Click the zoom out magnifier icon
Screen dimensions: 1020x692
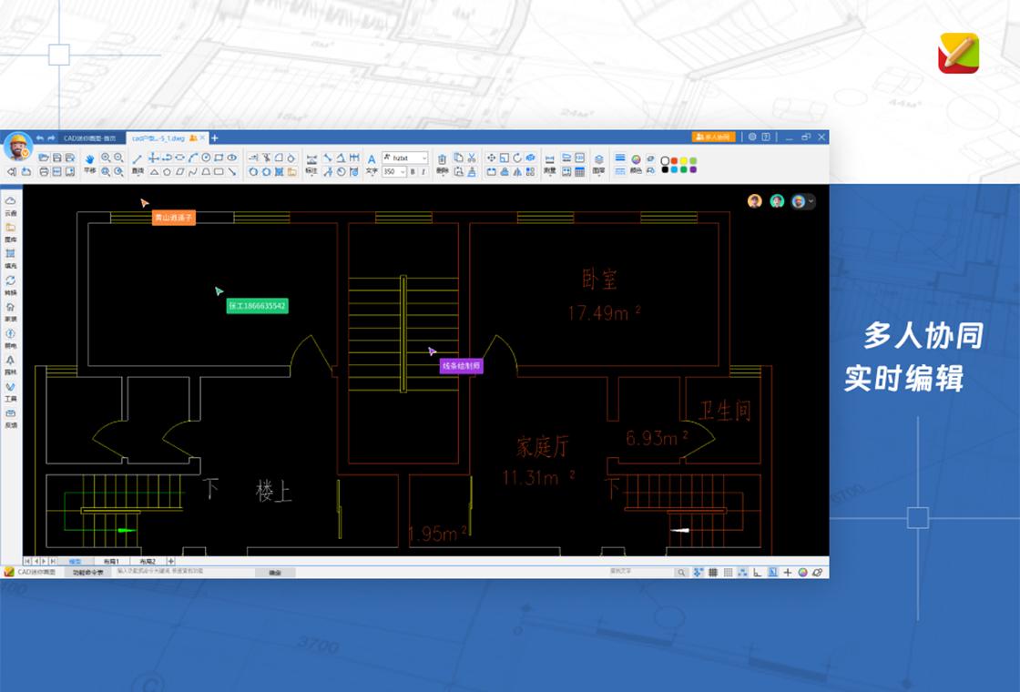coord(118,158)
